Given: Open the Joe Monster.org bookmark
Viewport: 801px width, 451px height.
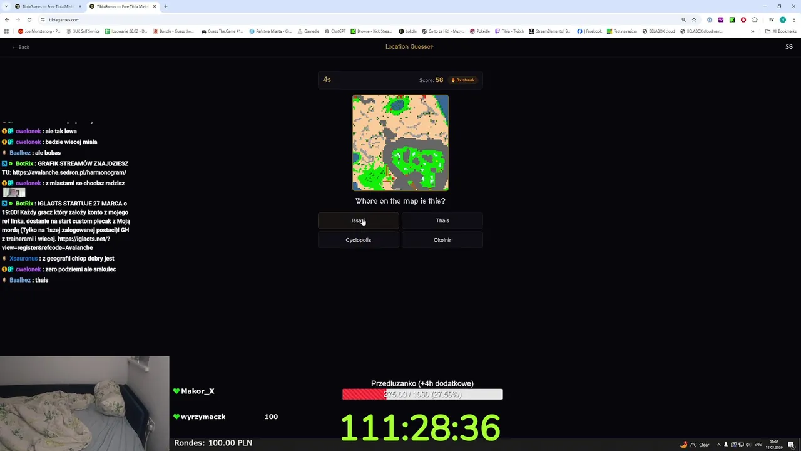Looking at the screenshot, I should [39, 31].
